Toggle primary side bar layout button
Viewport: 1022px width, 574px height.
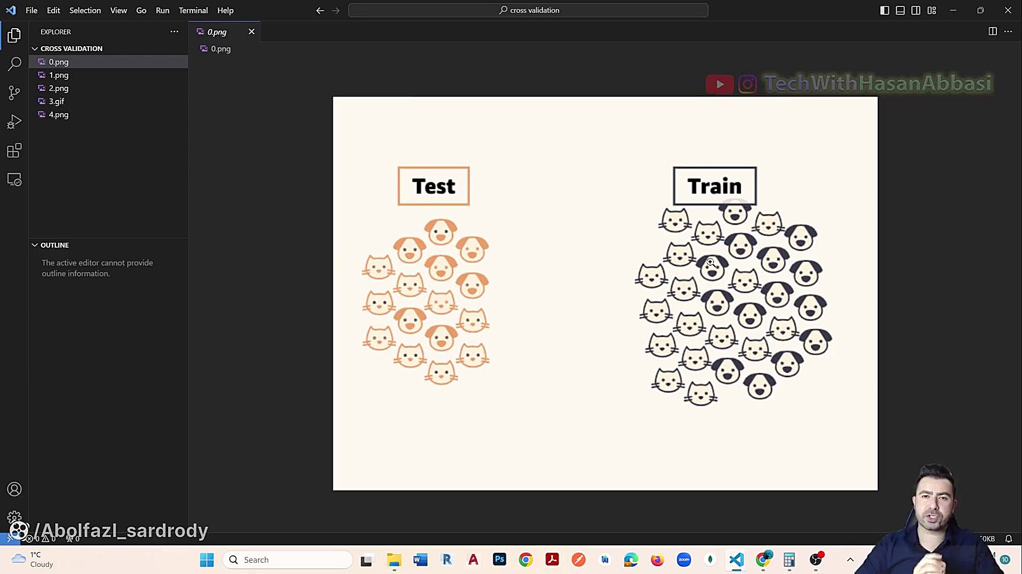885,10
